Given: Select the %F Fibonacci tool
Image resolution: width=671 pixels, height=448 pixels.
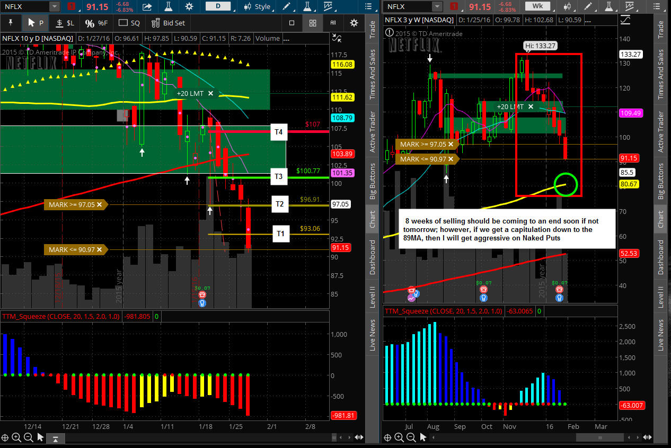Looking at the screenshot, I should click(96, 23).
